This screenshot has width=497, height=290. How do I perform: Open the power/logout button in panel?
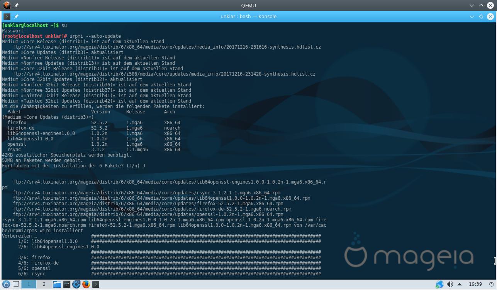coord(491,284)
